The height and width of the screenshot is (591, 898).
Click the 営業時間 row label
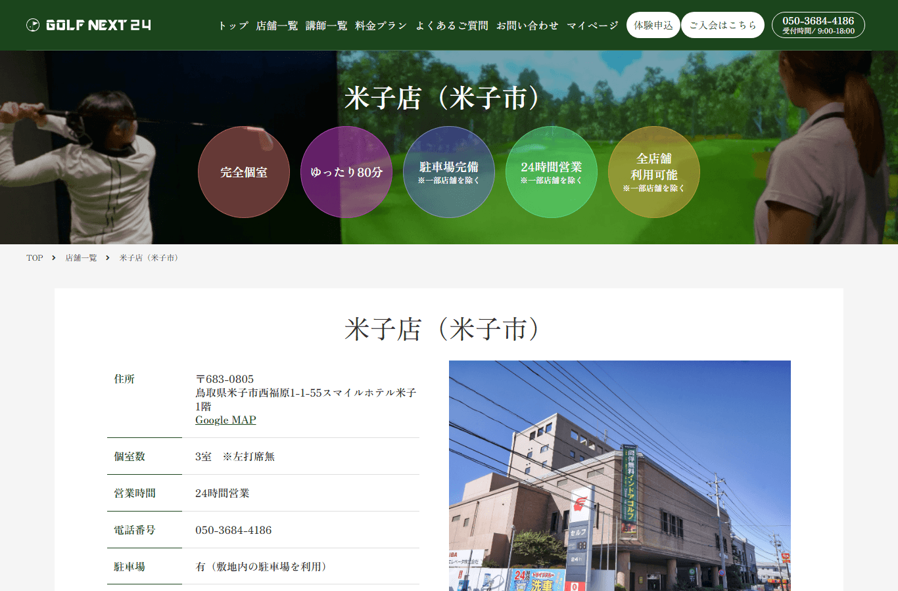[x=135, y=493]
